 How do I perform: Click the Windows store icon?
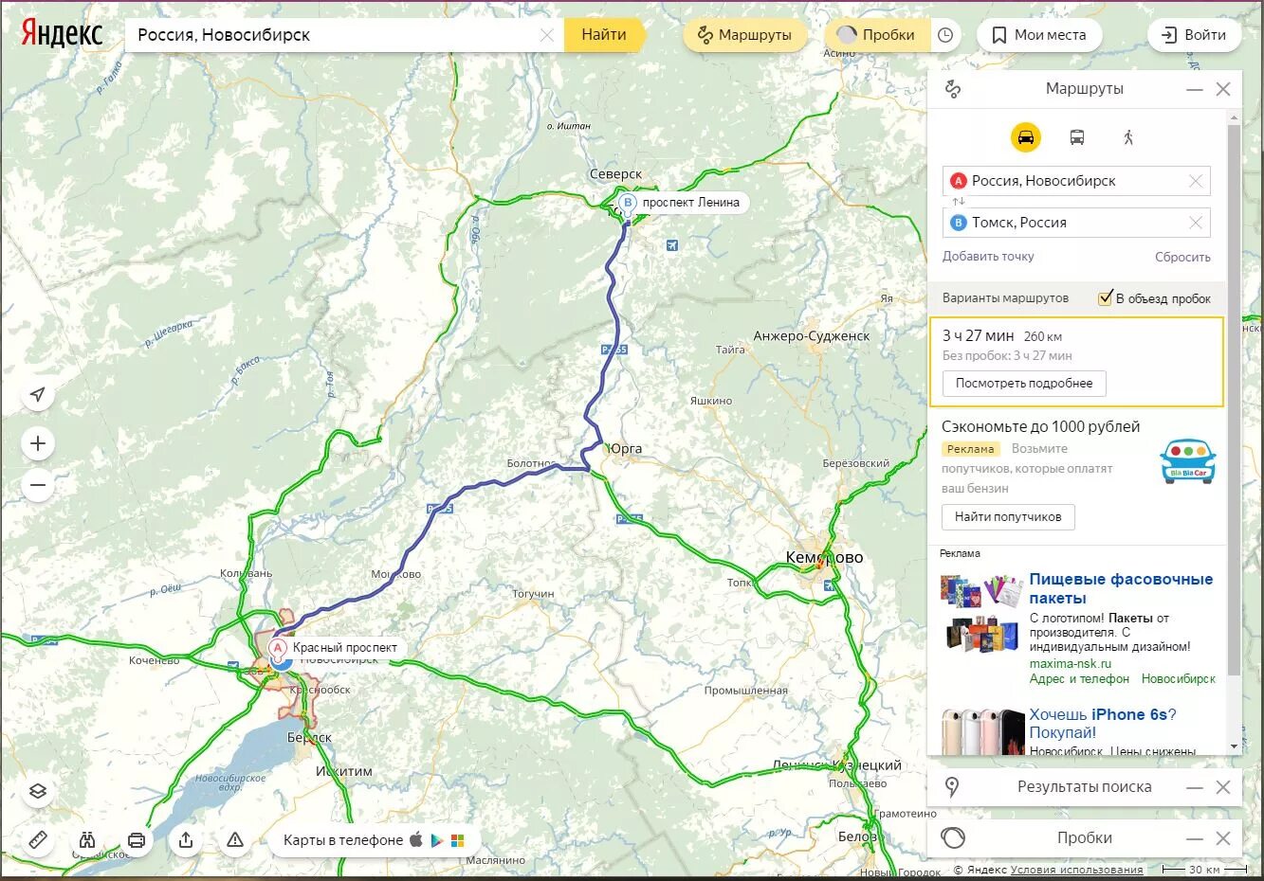pos(457,840)
